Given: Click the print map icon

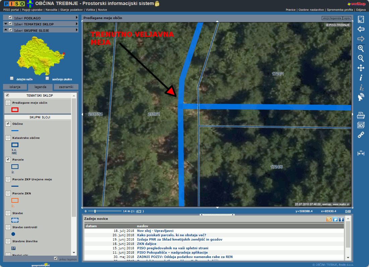Looking at the screenshot, I should (361, 116).
